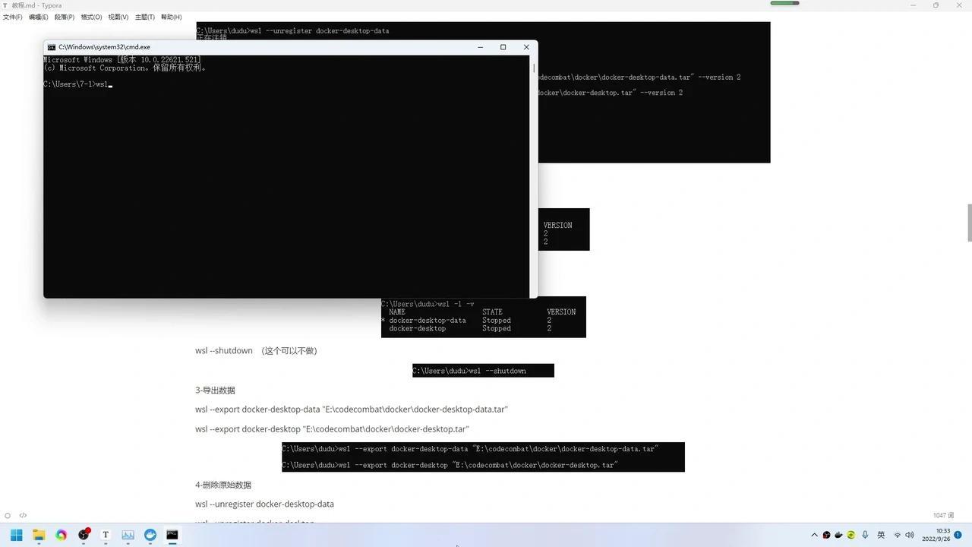Open source code mode in Typora
Screen dimensions: 972x547
[x=23, y=515]
